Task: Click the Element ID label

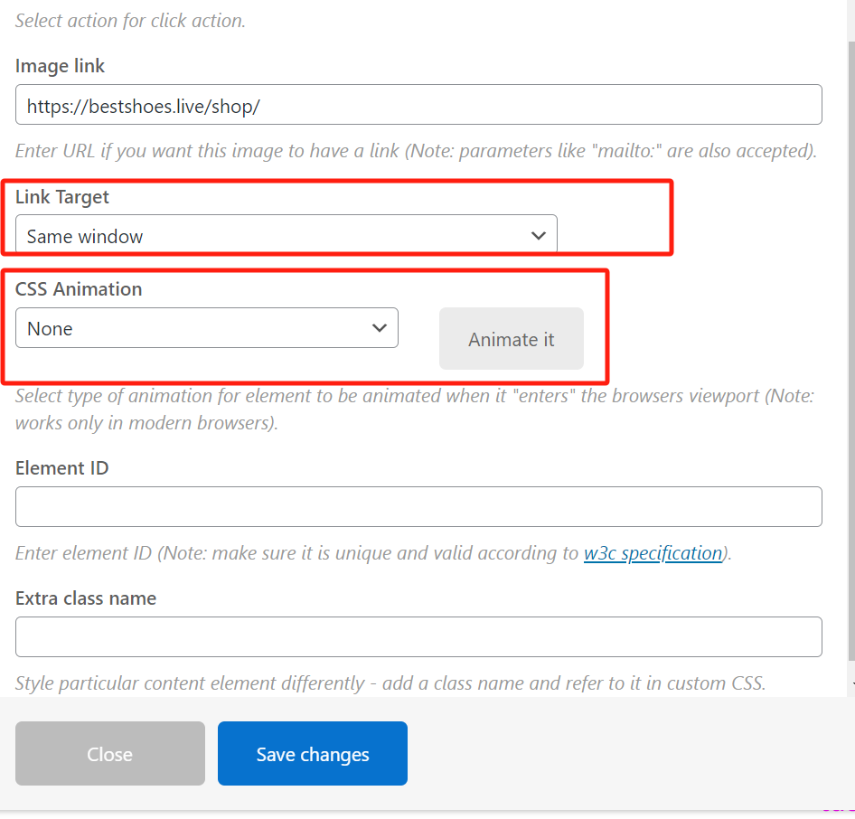Action: coord(62,468)
